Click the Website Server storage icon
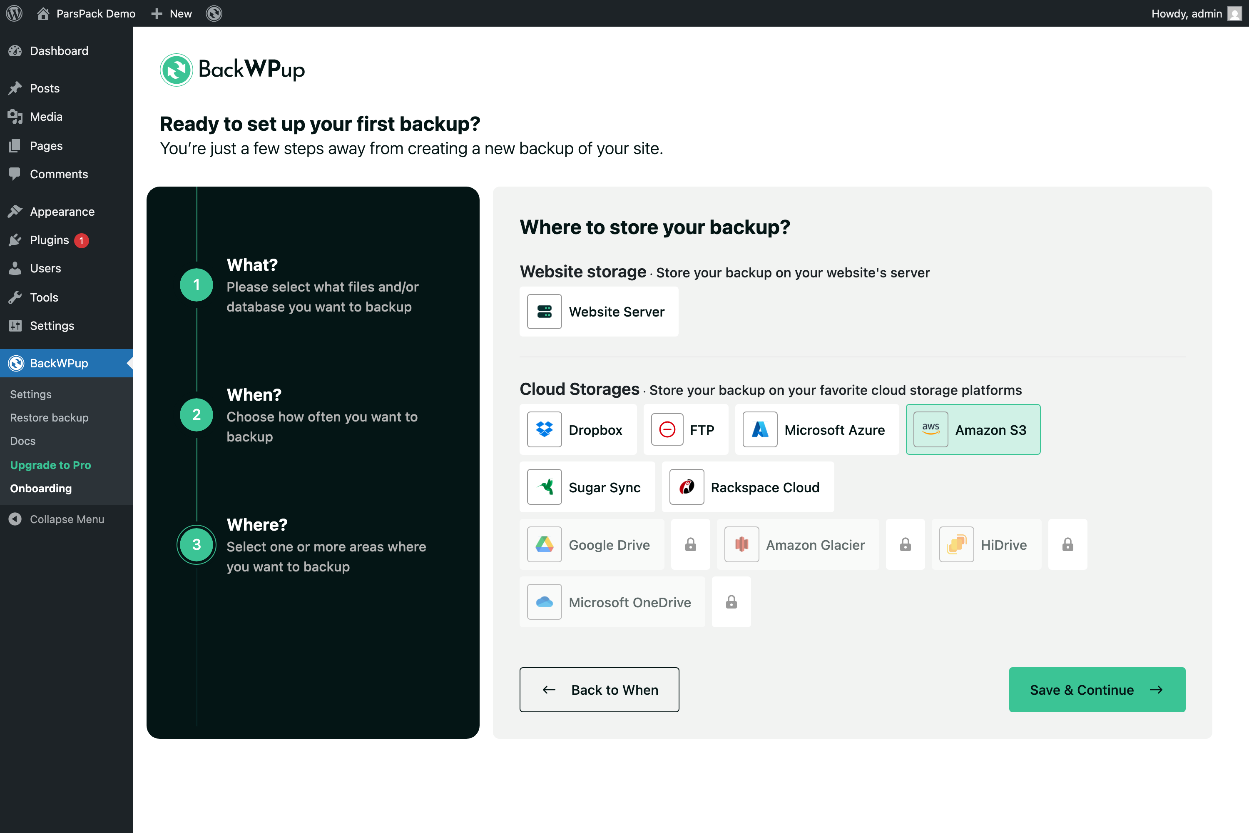 coord(544,312)
